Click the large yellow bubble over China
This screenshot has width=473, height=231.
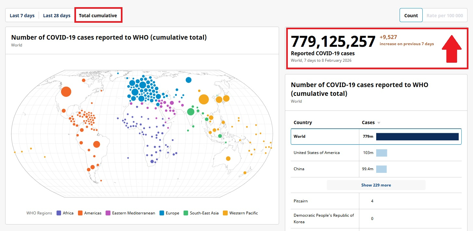[x=204, y=99]
